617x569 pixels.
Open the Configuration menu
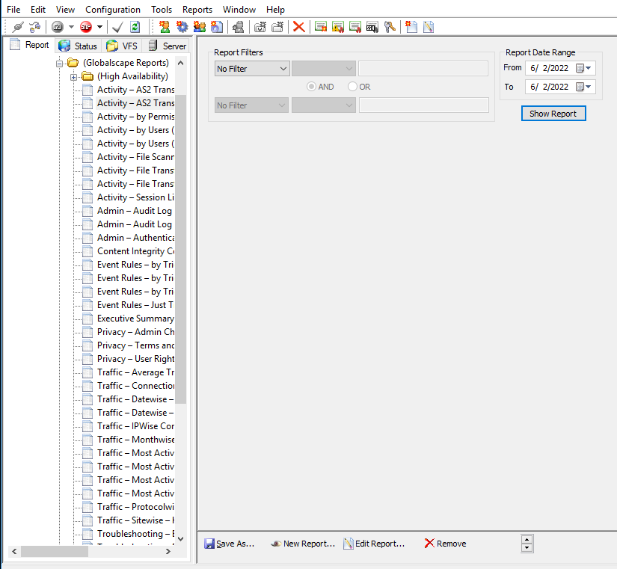[x=113, y=10]
